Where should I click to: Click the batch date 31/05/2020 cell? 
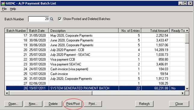point(38,35)
